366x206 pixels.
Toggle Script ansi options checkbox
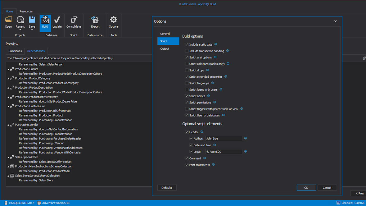(187, 57)
